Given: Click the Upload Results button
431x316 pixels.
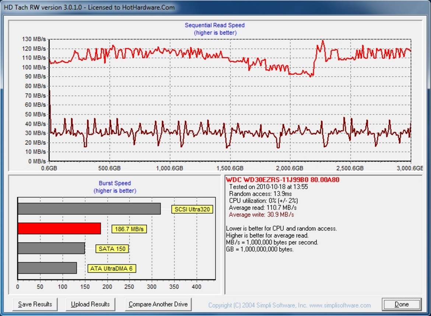Looking at the screenshot, I should 90,304.
